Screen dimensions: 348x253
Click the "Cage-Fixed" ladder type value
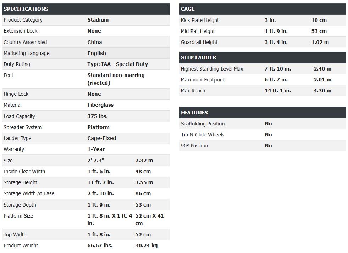(x=102, y=138)
